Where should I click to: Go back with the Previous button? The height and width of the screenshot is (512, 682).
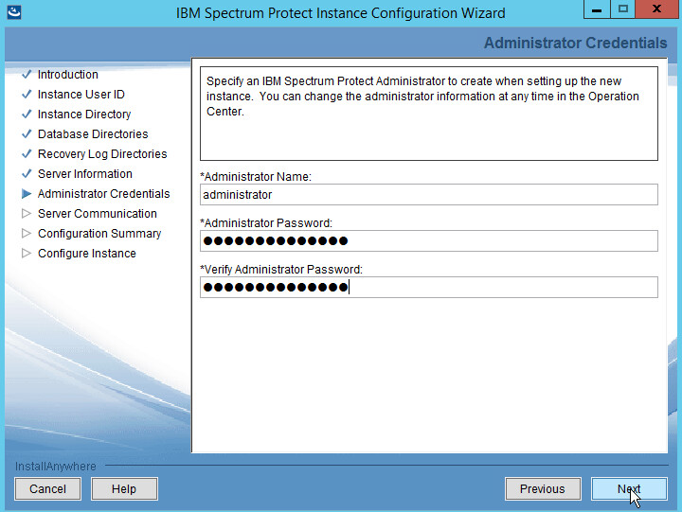tap(542, 489)
